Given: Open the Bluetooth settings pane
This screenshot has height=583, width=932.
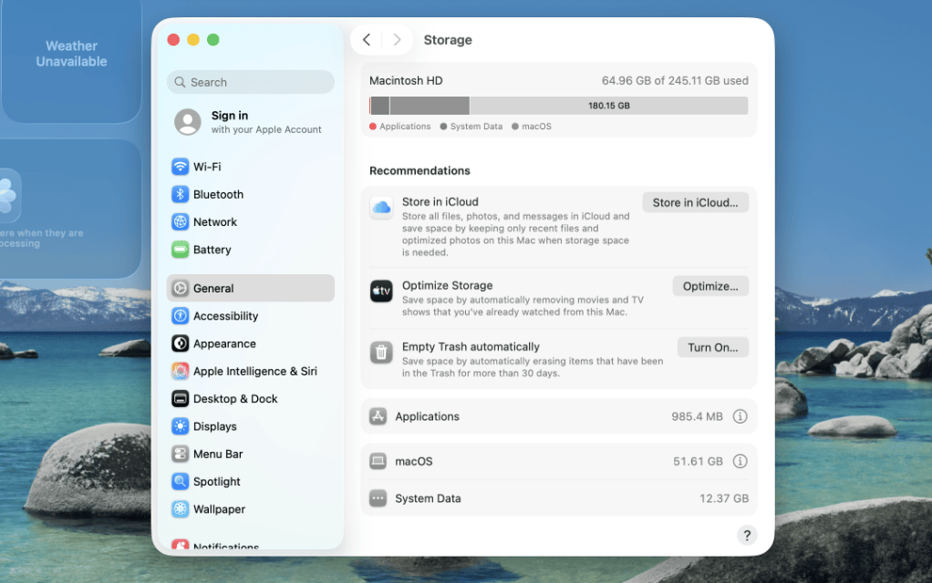Looking at the screenshot, I should 250,194.
